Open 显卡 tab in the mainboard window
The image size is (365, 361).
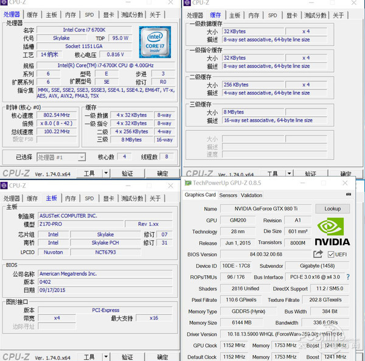[x=109, y=198]
